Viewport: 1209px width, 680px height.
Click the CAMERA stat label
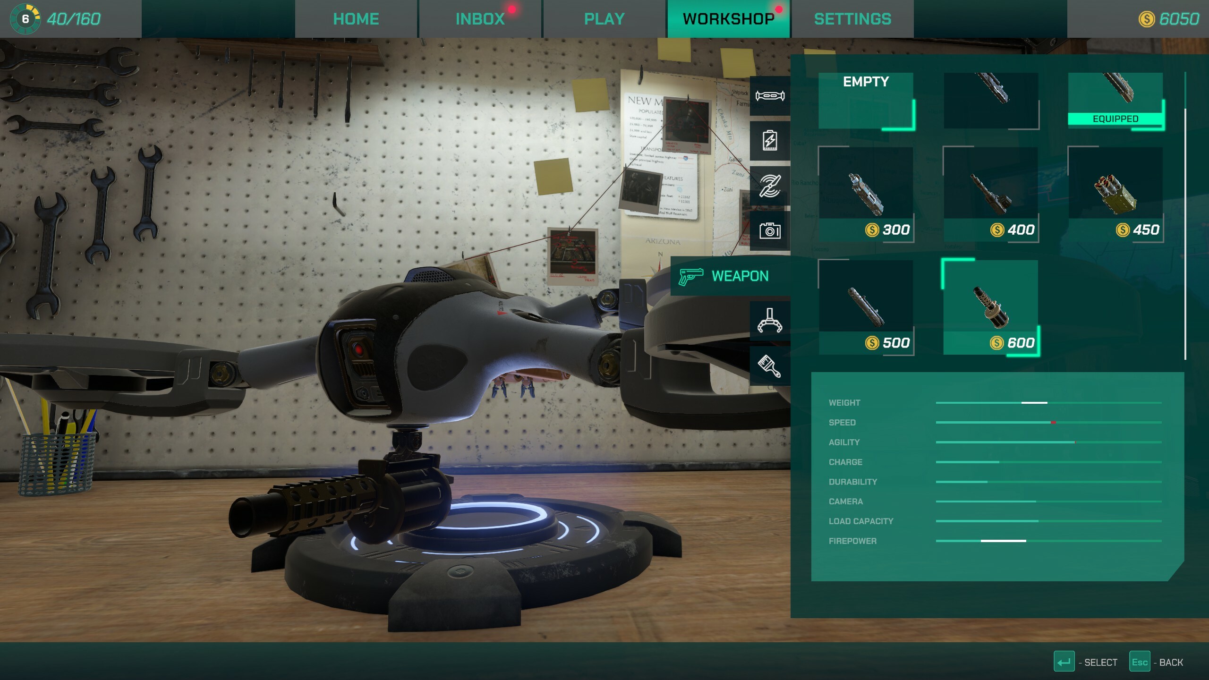click(845, 502)
